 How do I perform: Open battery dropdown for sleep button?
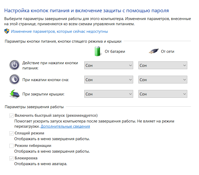[109, 80]
